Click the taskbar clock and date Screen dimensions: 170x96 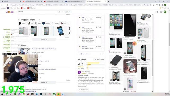(167, 94)
